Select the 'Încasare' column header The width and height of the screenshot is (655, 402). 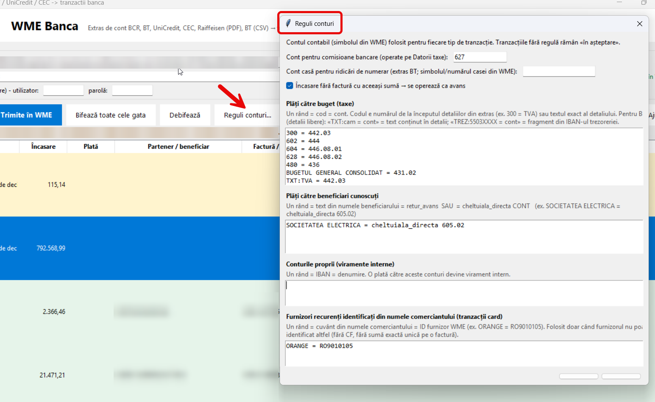coord(43,146)
